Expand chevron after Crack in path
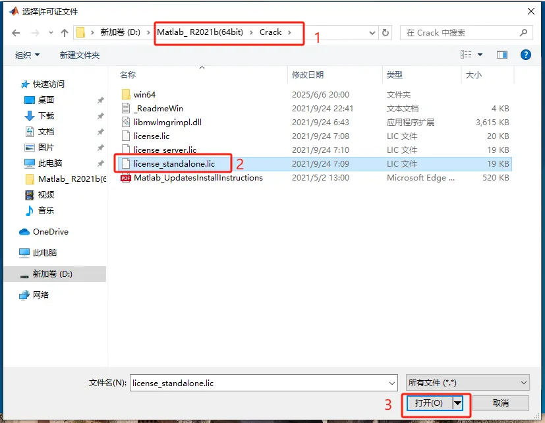Screen dimensions: 545x423 (289, 32)
